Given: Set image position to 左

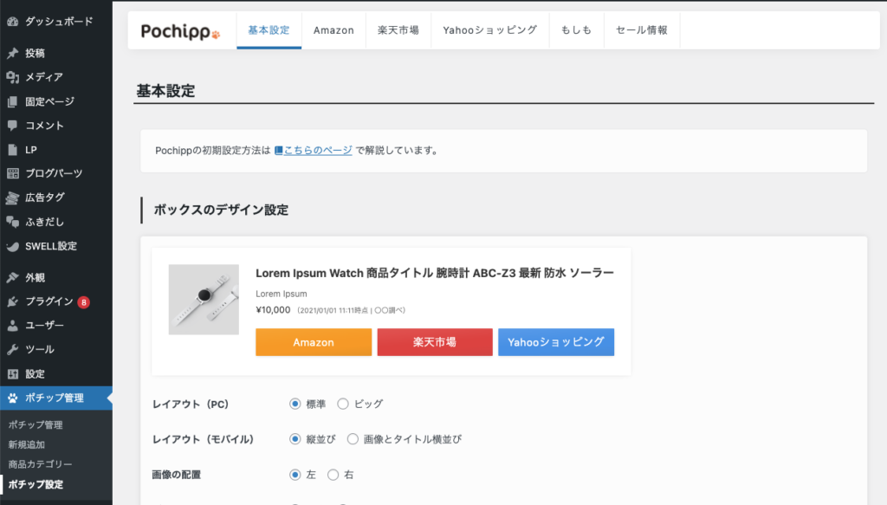Looking at the screenshot, I should coord(295,475).
